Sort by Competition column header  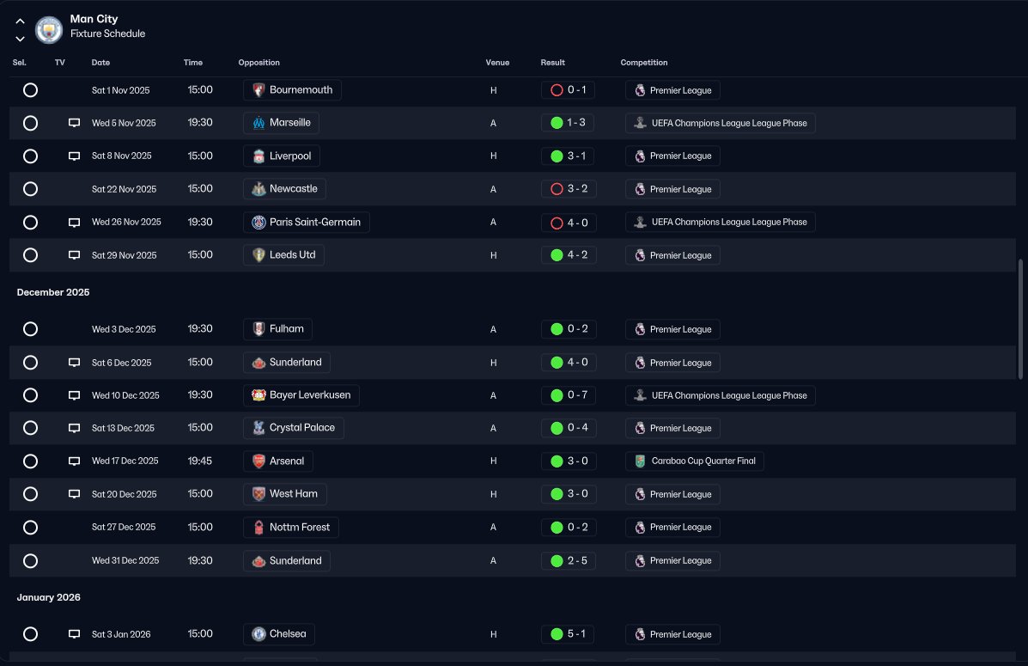pyautogui.click(x=644, y=63)
